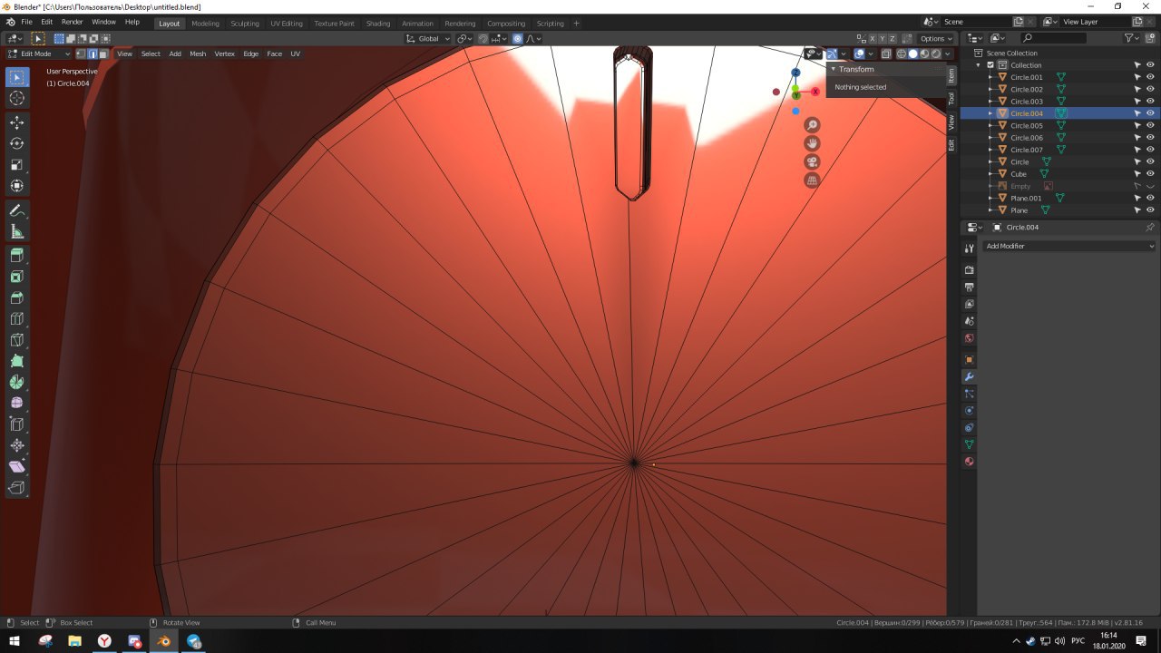Select the Extrude Region tool
The image size is (1161, 653).
16,256
